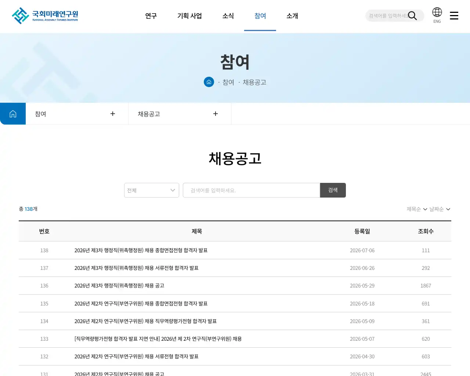The width and height of the screenshot is (470, 376).
Task: Click the 등록일 column header
Action: [362, 231]
